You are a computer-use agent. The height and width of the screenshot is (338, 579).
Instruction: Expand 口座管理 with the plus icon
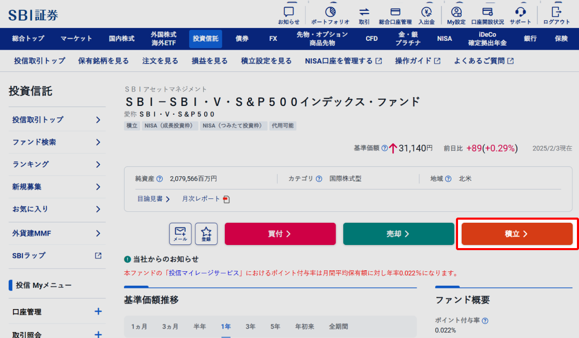(98, 312)
